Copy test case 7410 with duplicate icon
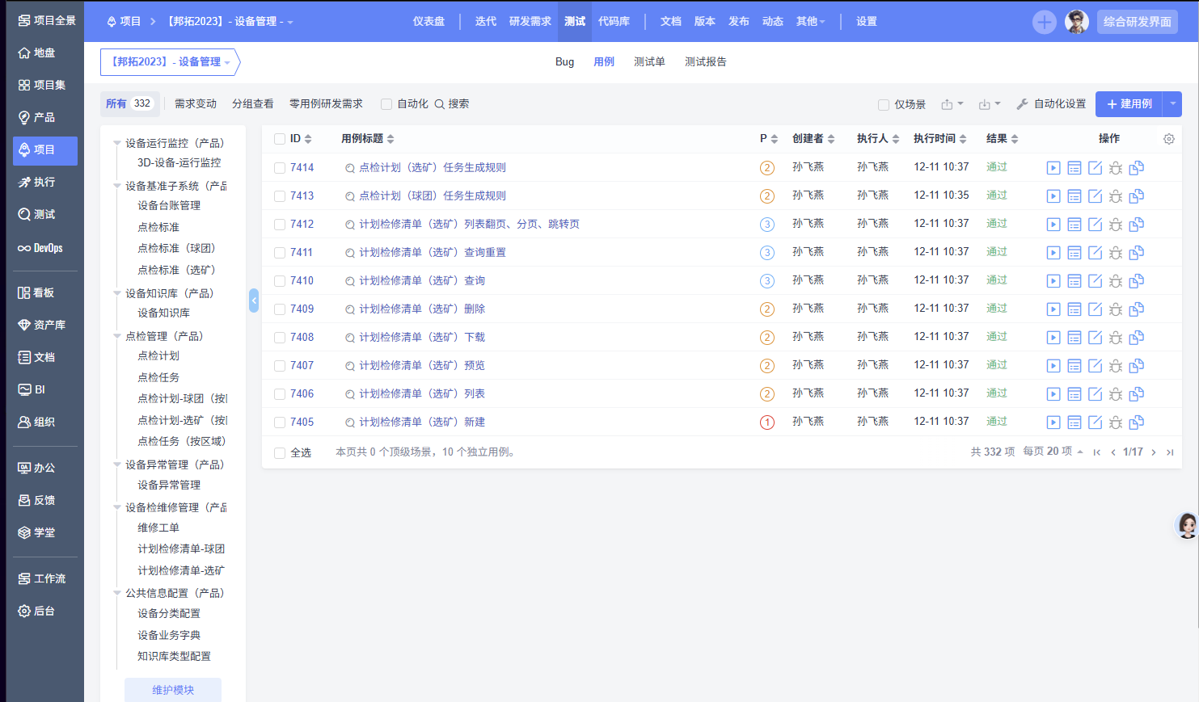 (x=1136, y=281)
